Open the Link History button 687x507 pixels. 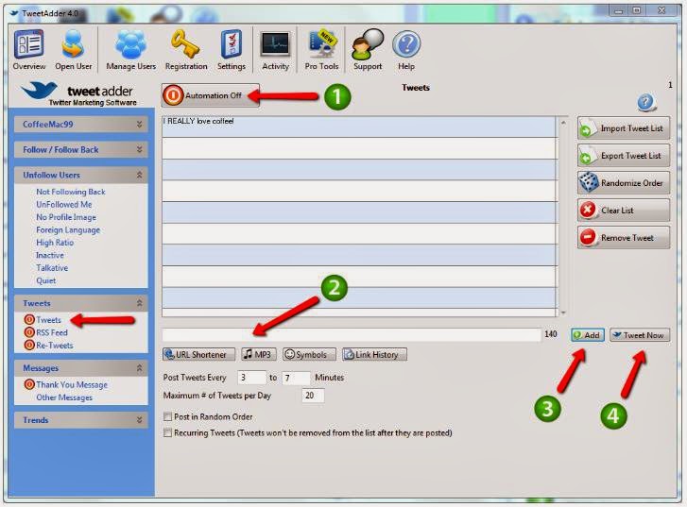[374, 354]
